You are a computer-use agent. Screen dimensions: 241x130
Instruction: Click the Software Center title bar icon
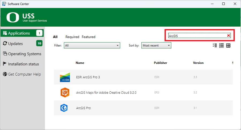(4, 4)
